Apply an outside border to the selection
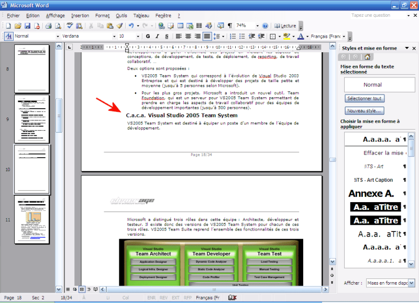The width and height of the screenshot is (419, 303). [x=272, y=36]
